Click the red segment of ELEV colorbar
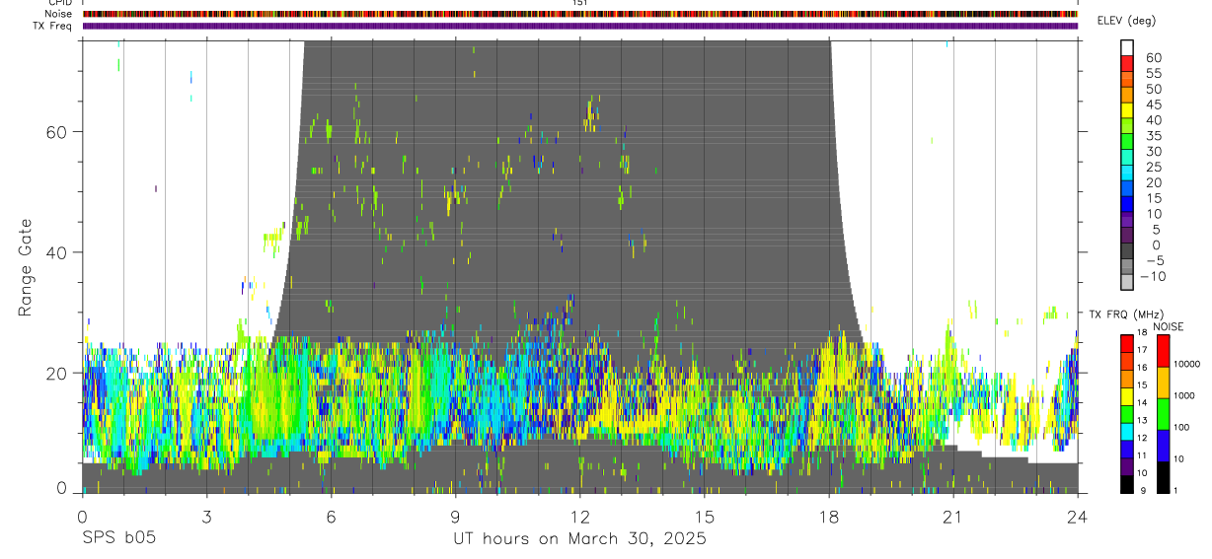This screenshot has width=1212, height=559. point(1126,63)
